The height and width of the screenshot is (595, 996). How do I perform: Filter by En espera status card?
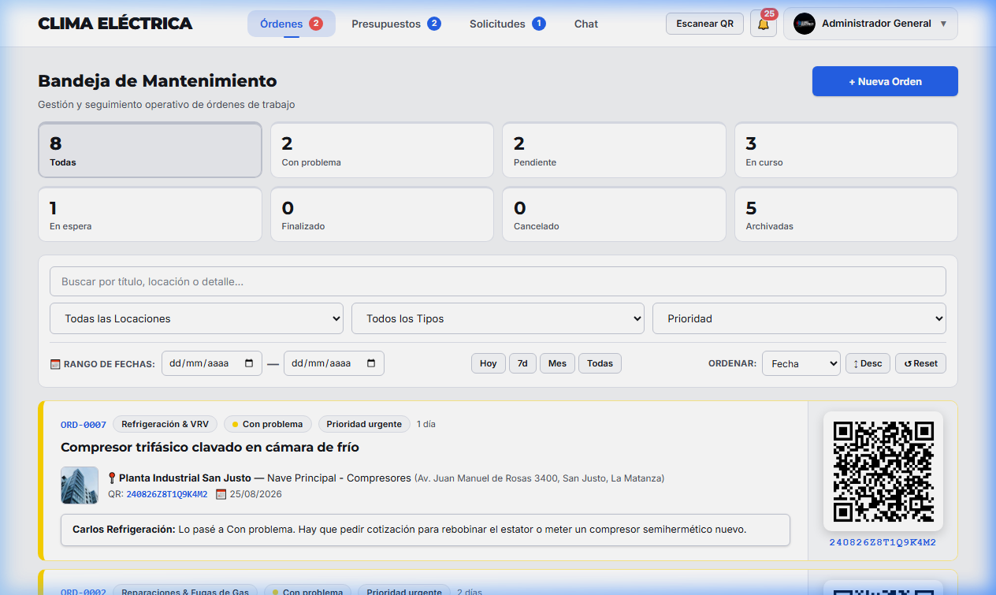[x=150, y=214]
